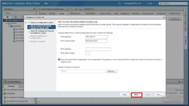Click the Browse button for HA network

coord(112,71)
